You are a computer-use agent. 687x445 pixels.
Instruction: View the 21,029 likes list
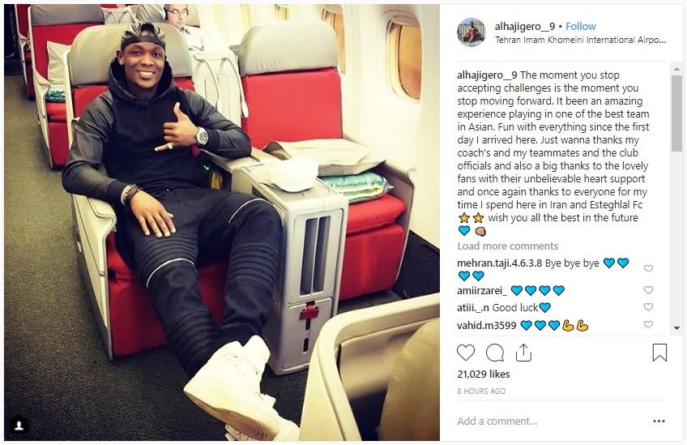484,374
